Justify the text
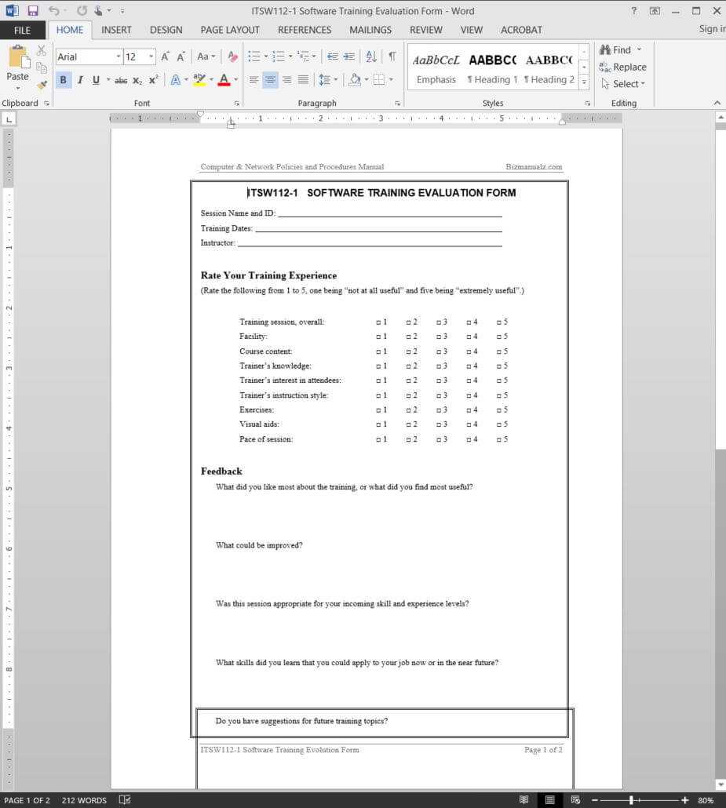This screenshot has width=726, height=808. tap(303, 80)
